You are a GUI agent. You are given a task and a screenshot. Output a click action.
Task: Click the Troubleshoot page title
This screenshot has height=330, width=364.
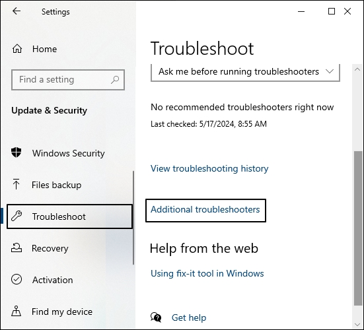pyautogui.click(x=202, y=48)
